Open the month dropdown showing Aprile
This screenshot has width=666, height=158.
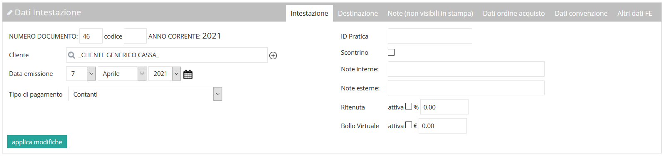[x=122, y=73]
